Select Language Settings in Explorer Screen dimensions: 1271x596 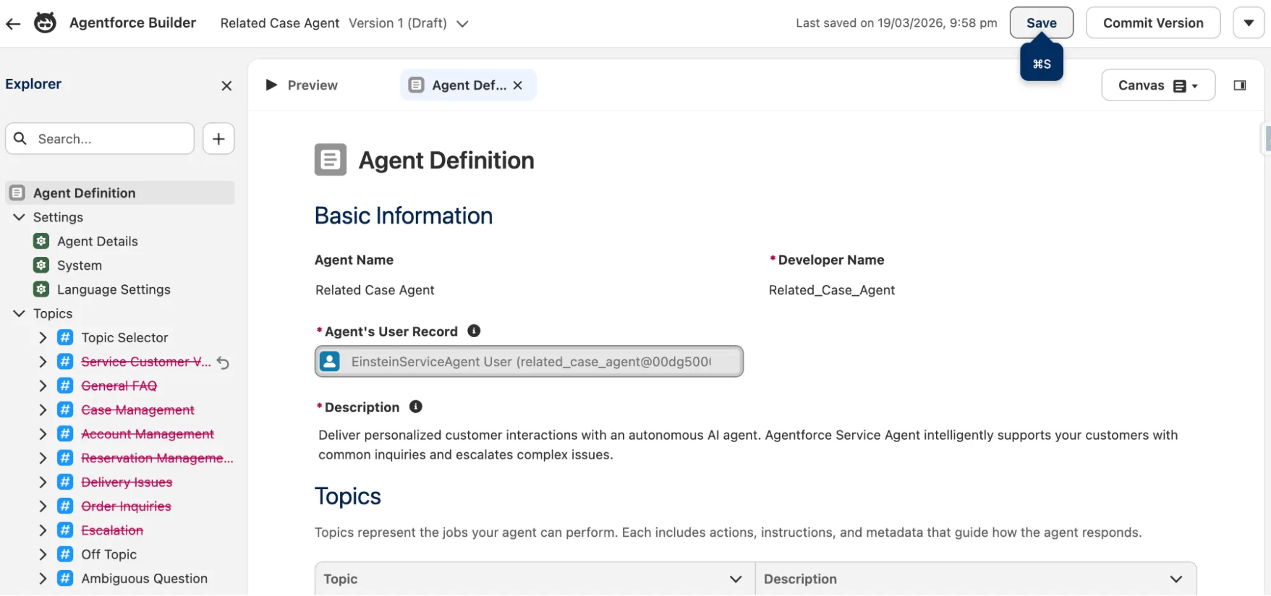114,290
